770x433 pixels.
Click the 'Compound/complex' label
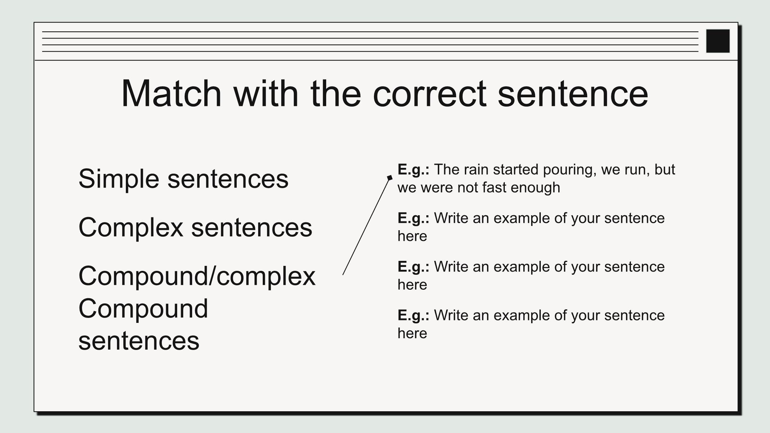tap(197, 276)
